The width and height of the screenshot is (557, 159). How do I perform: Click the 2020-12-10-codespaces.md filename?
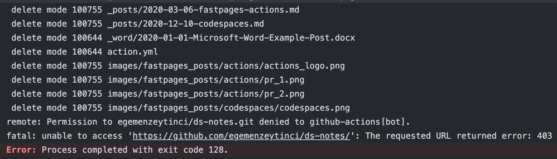click(185, 24)
